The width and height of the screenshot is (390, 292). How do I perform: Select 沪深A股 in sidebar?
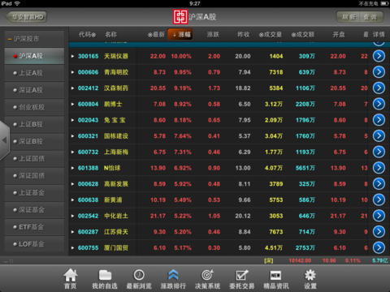(x=34, y=56)
